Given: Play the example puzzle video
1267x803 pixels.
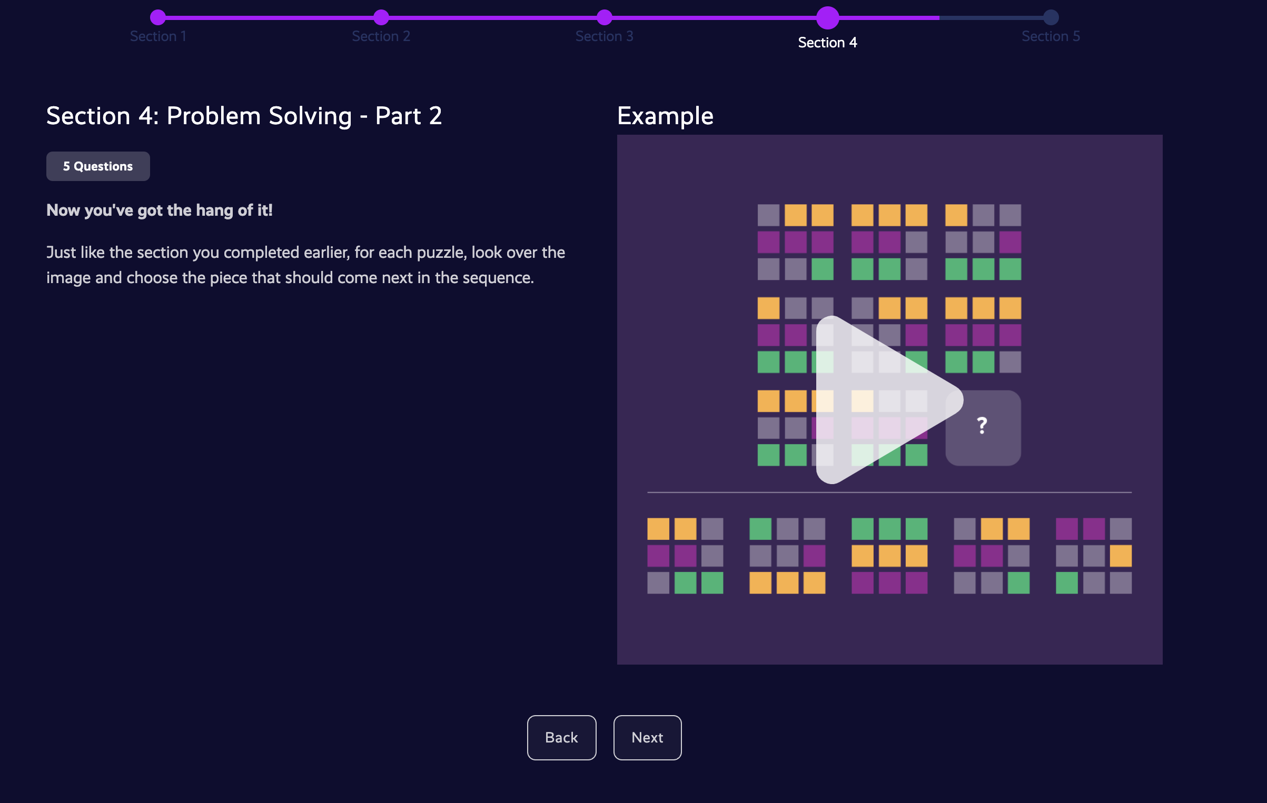Looking at the screenshot, I should [x=880, y=400].
